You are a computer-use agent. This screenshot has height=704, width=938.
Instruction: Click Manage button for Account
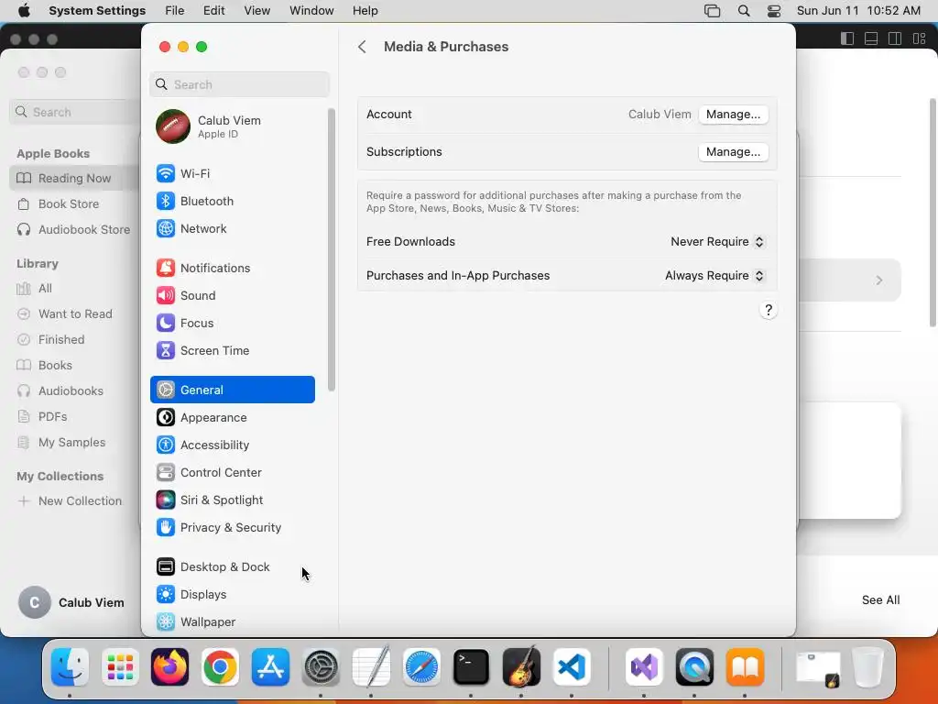pos(733,115)
